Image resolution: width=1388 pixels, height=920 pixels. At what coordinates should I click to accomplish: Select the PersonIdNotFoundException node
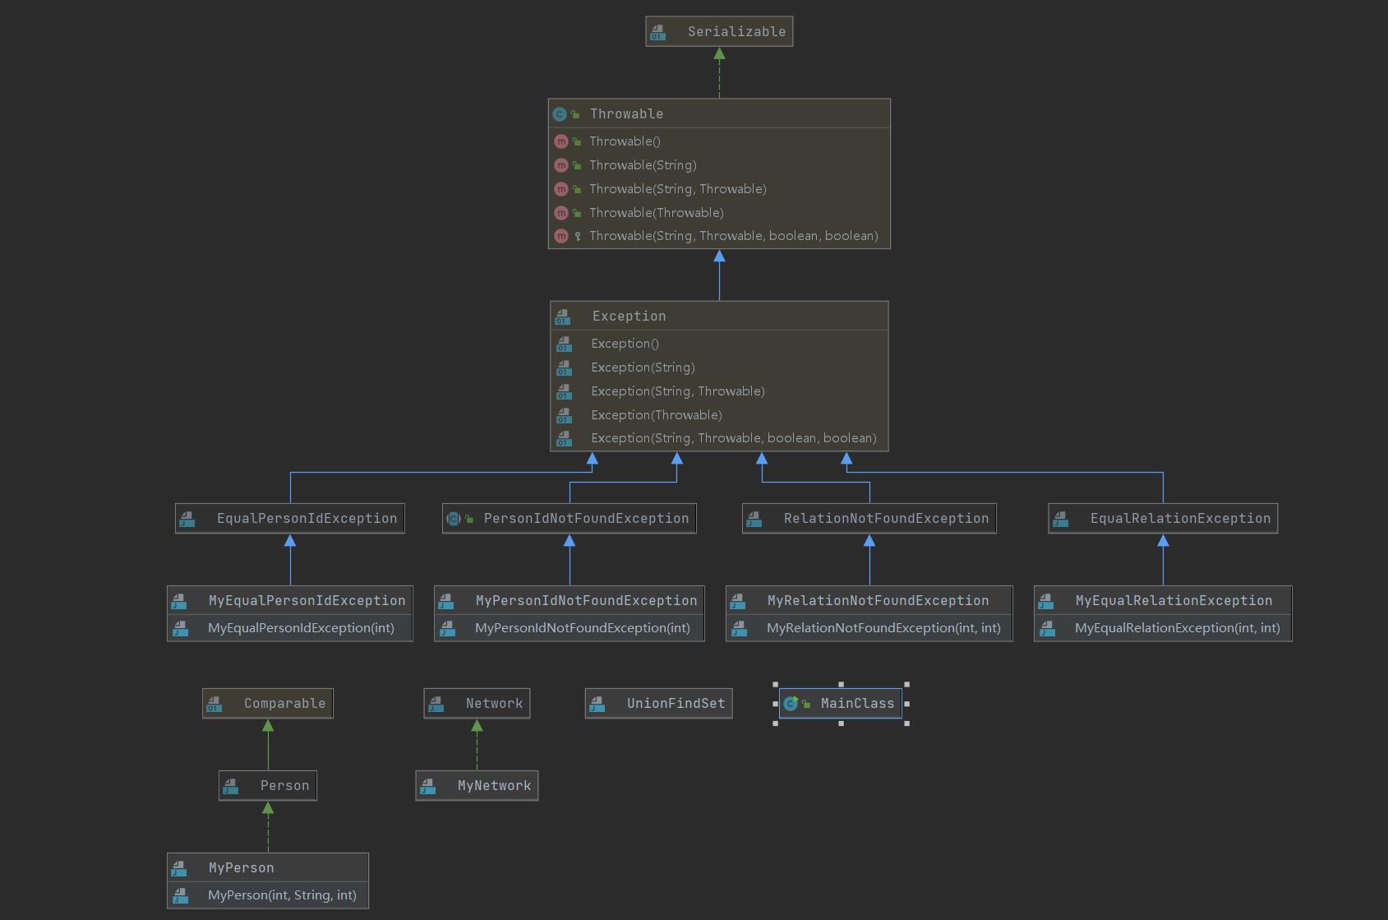point(569,519)
